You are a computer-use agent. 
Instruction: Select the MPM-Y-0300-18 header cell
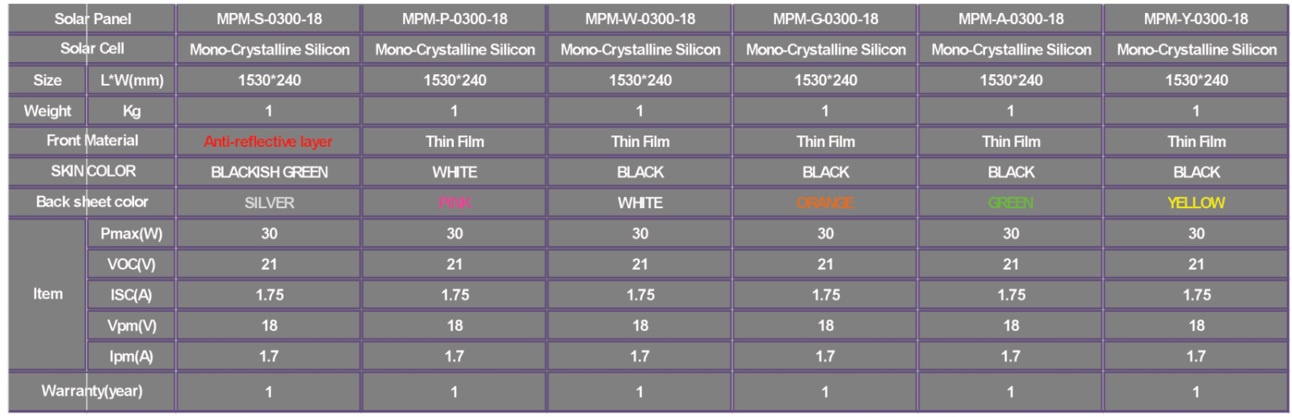click(1196, 19)
